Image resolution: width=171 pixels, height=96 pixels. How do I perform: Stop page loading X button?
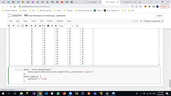click(x=11, y=6)
